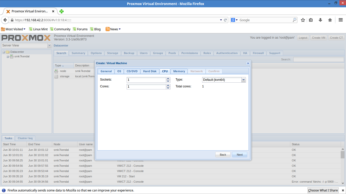Click the Proxmox logo
This screenshot has width=346, height=194.
point(26,38)
